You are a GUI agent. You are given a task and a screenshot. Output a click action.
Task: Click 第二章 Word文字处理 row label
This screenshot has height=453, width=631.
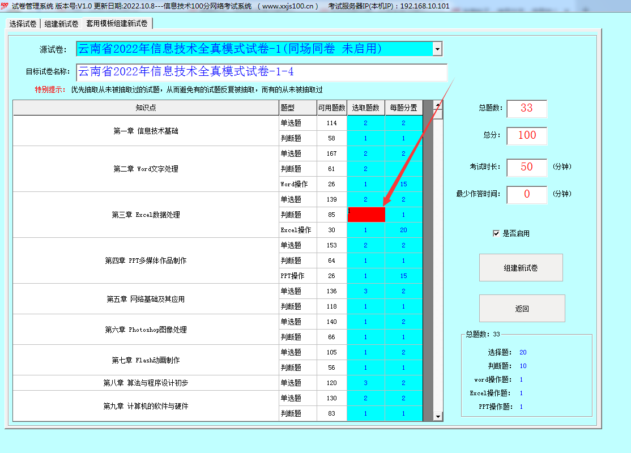pos(146,169)
